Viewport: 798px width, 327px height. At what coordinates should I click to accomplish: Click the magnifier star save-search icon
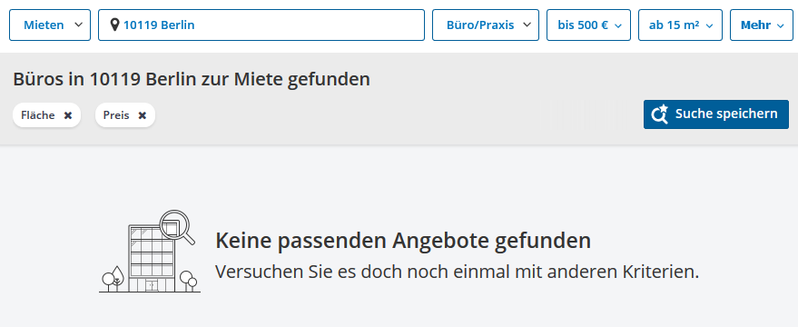click(x=660, y=114)
